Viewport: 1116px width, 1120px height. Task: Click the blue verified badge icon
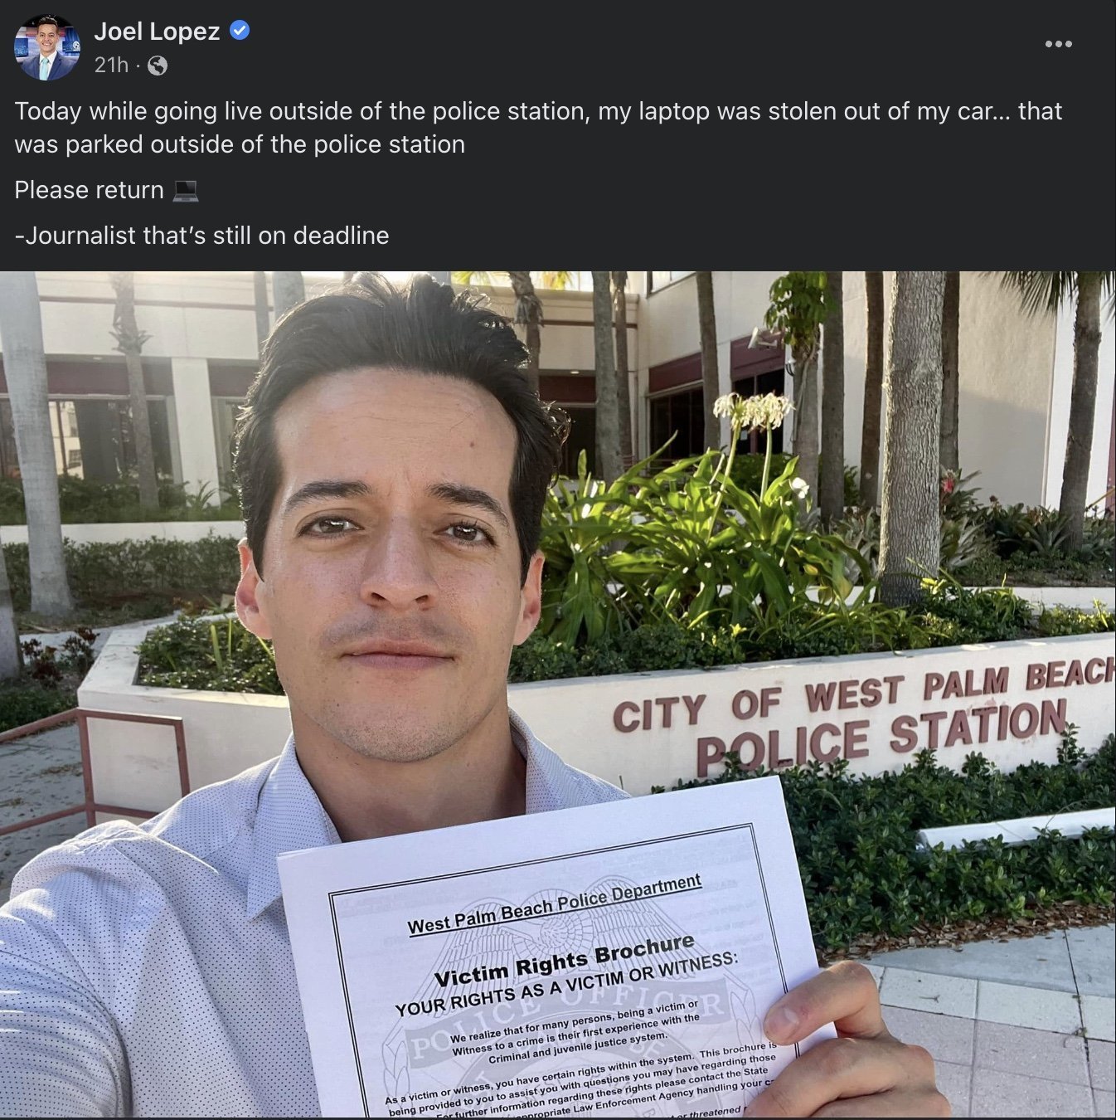tap(240, 31)
